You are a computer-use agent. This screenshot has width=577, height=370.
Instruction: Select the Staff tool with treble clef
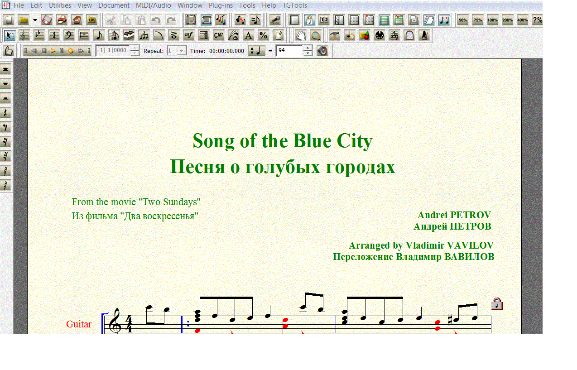pos(24,35)
